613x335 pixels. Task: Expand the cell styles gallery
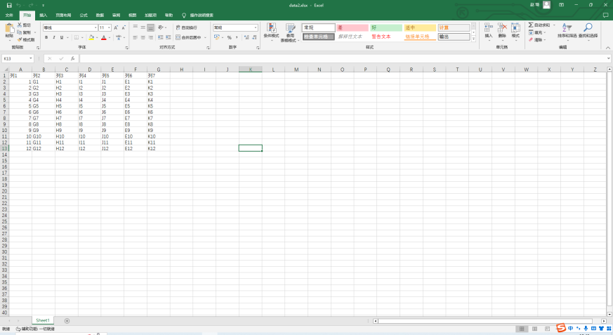tap(473, 39)
